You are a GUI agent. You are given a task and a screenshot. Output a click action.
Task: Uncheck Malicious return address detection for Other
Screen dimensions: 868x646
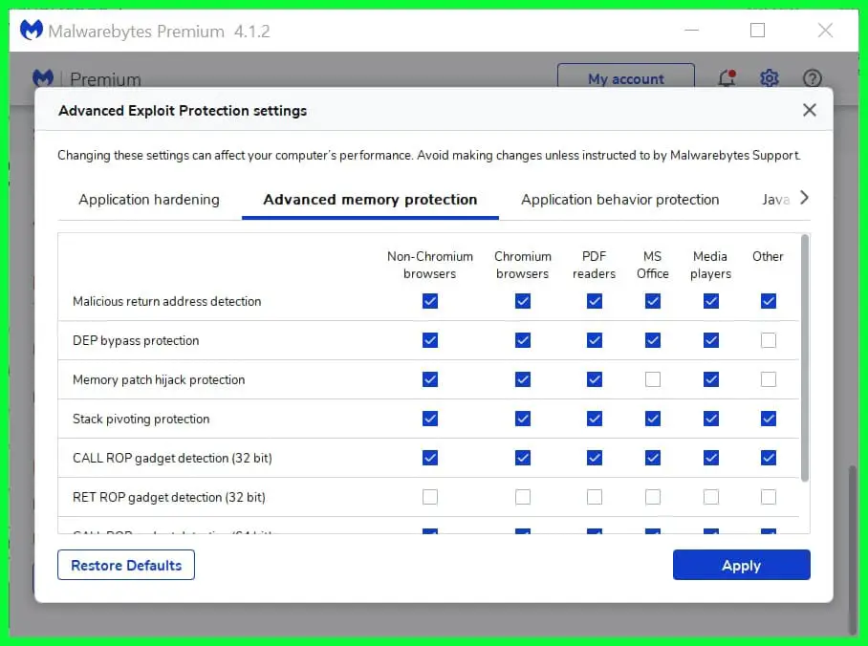pos(769,301)
